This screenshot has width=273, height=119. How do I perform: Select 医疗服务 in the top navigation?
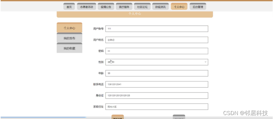tap(124, 7)
